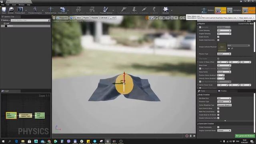Toggle Auto Orient to Bone checkbox

[x=218, y=108]
